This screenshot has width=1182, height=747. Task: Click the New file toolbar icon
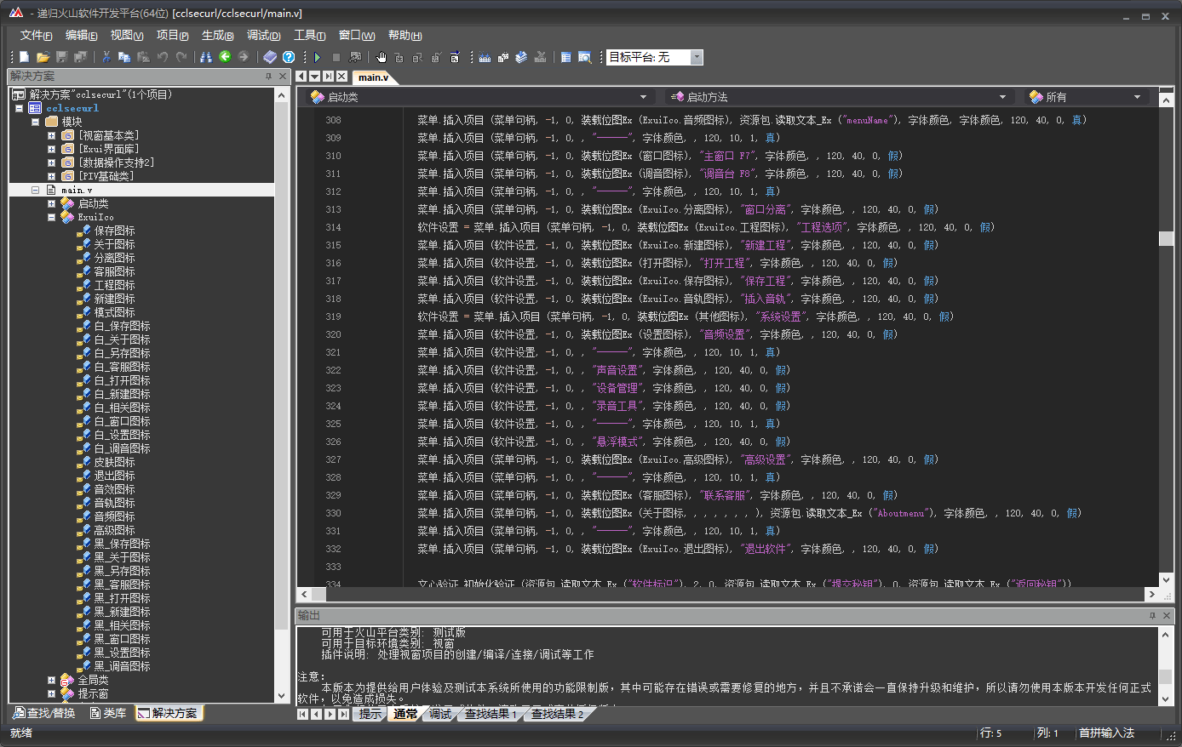(24, 57)
